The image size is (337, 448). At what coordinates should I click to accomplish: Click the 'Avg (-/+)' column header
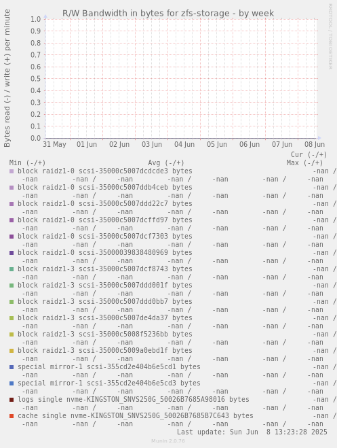[x=166, y=163]
